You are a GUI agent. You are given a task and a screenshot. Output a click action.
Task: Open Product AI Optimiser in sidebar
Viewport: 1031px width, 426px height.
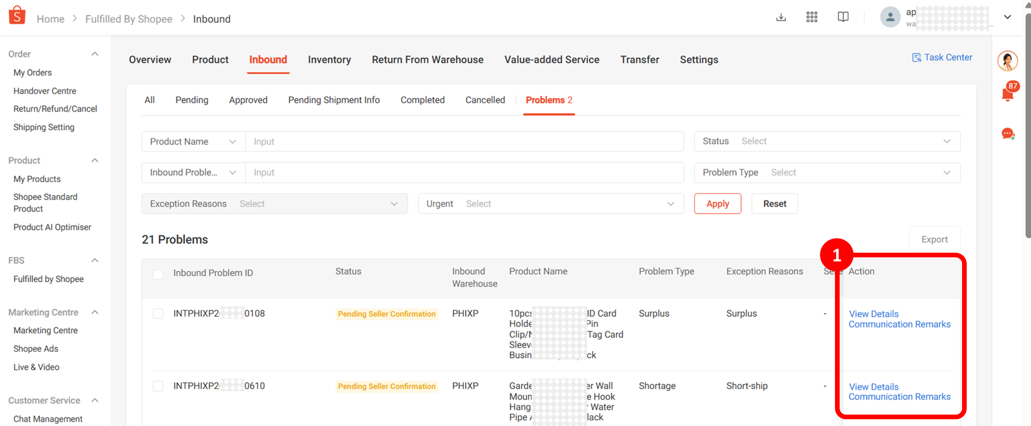pos(52,227)
